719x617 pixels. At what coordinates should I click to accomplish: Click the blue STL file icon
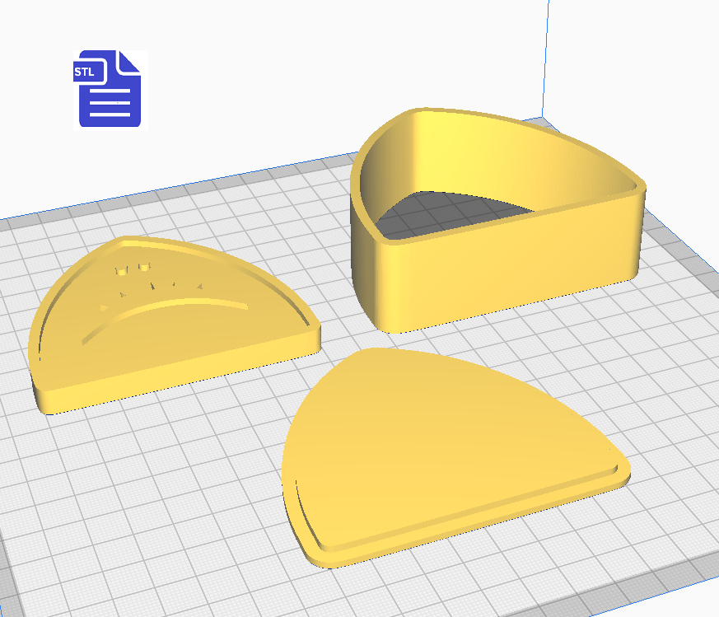click(x=110, y=89)
